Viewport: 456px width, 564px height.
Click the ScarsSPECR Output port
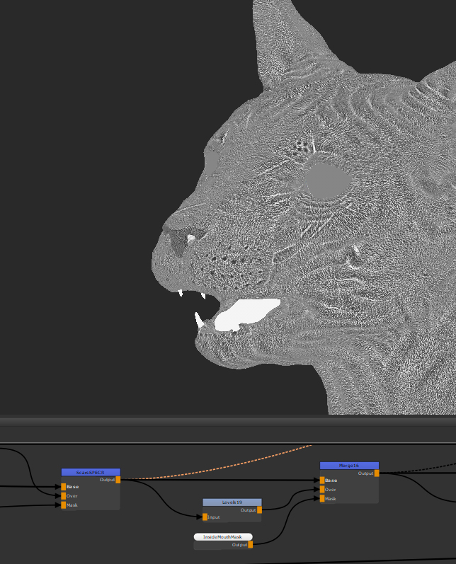point(118,480)
